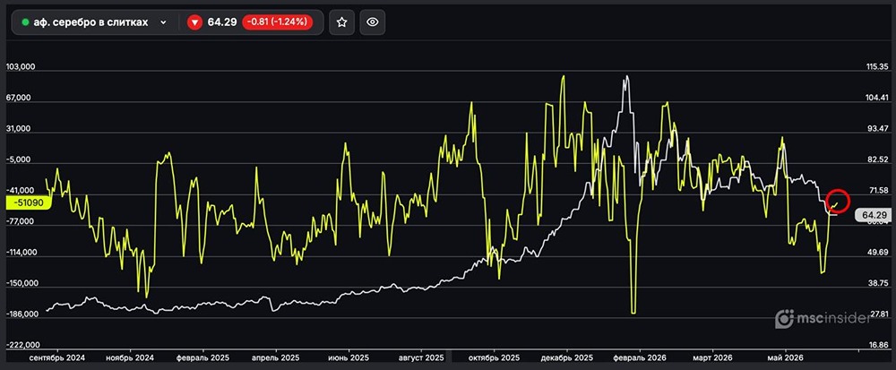Click the 16.86 right axis value

(x=878, y=345)
